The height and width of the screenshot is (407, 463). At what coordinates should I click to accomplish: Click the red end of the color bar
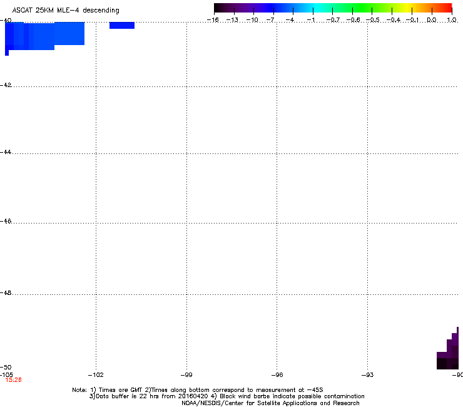point(447,8)
